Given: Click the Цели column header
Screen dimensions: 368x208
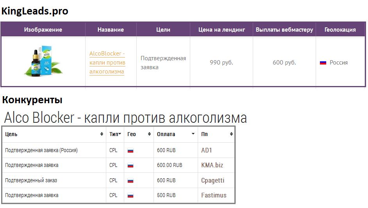Looking at the screenshot, I should [163, 30].
